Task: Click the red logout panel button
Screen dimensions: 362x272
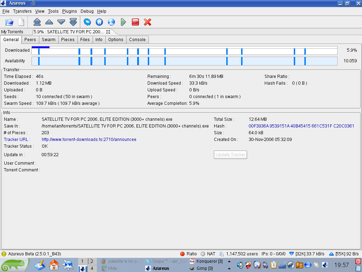Action: [358, 262]
